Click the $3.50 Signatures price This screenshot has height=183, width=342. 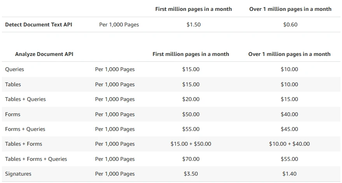pos(191,174)
